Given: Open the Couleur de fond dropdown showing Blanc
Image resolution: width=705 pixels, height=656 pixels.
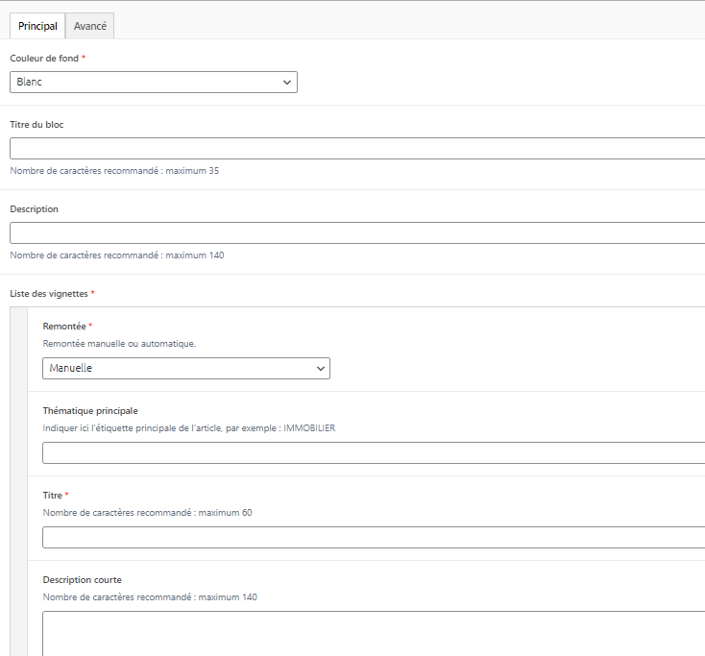Looking at the screenshot, I should [x=154, y=83].
